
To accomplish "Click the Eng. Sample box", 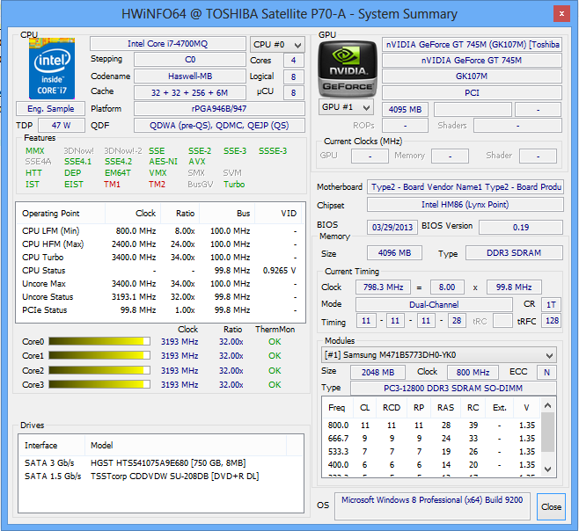I will [50, 109].
